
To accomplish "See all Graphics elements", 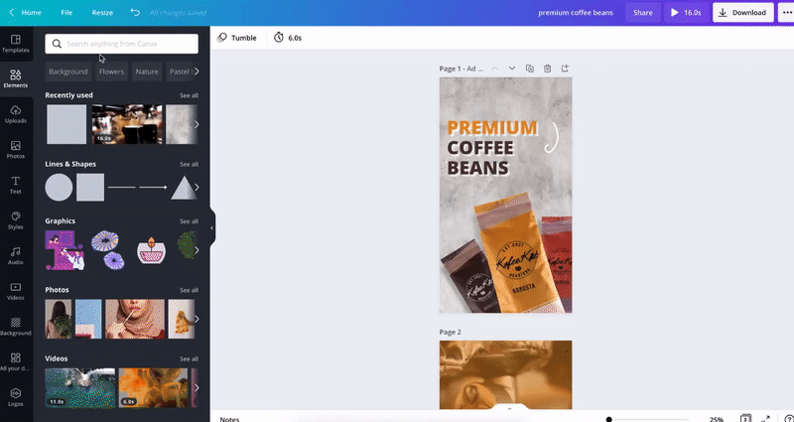I will point(189,221).
